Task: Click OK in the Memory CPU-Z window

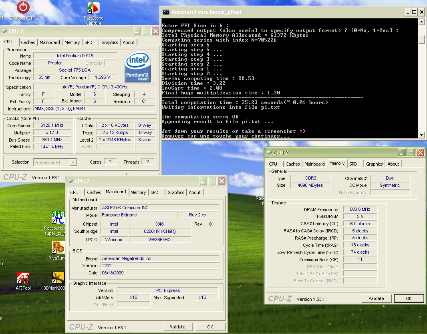Action: click(409, 298)
